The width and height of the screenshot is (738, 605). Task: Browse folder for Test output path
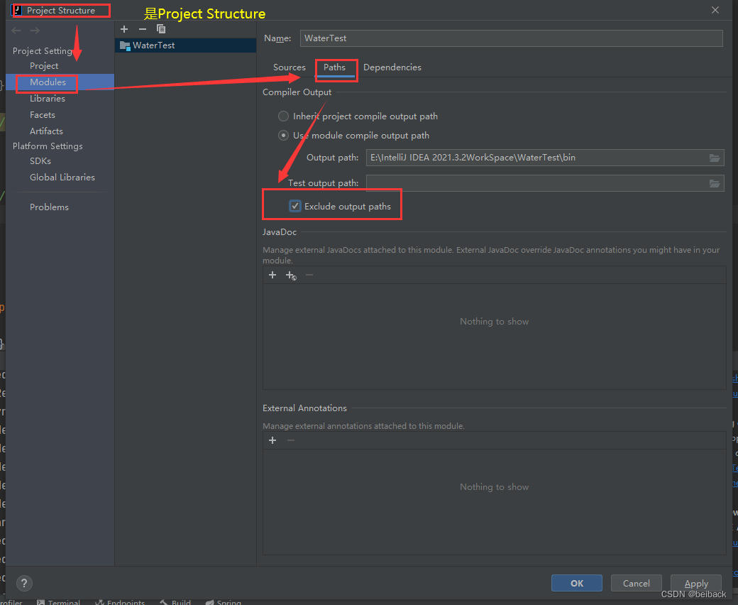pyautogui.click(x=715, y=183)
